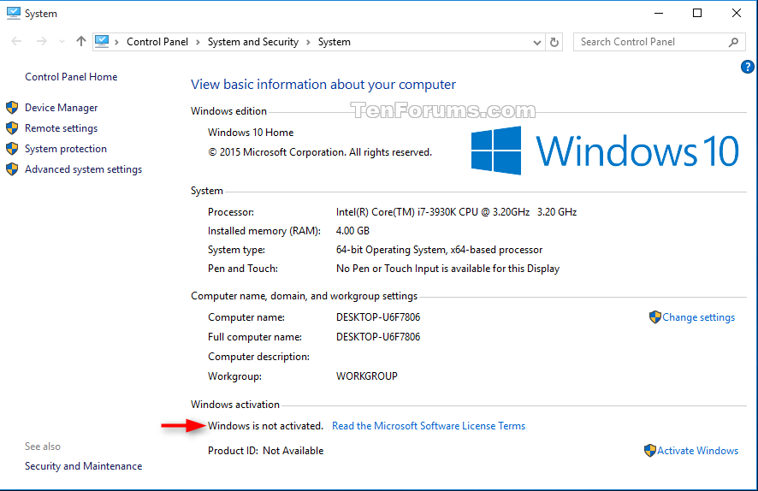Click Activate Windows link

pos(697,451)
